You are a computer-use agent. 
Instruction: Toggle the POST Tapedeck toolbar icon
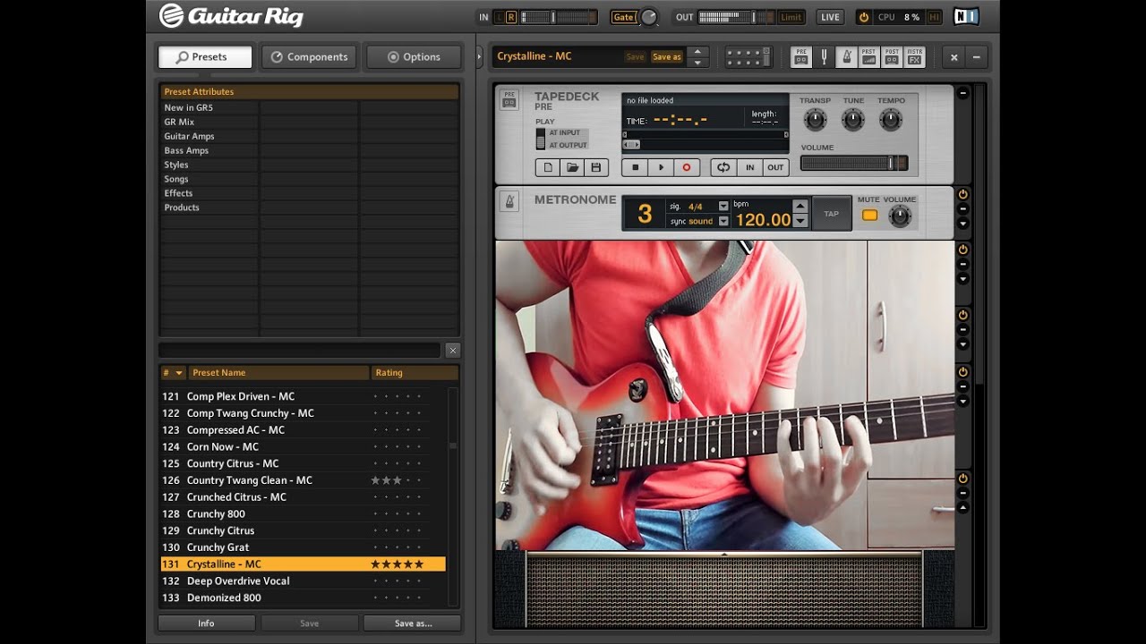[892, 57]
